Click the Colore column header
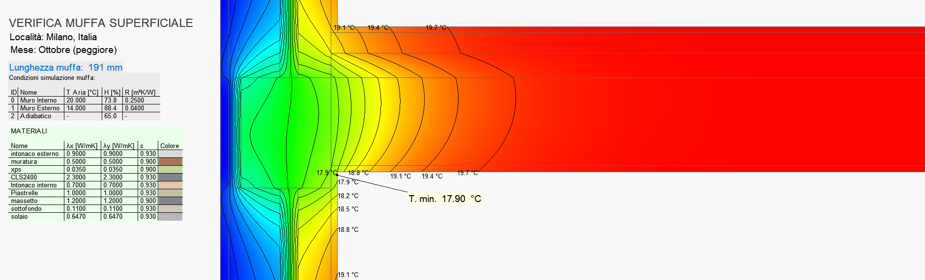Screen dimensions: 925x280 point(170,146)
